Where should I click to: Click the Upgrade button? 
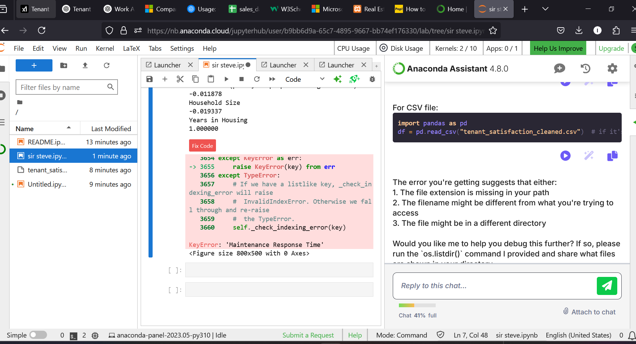click(x=611, y=48)
